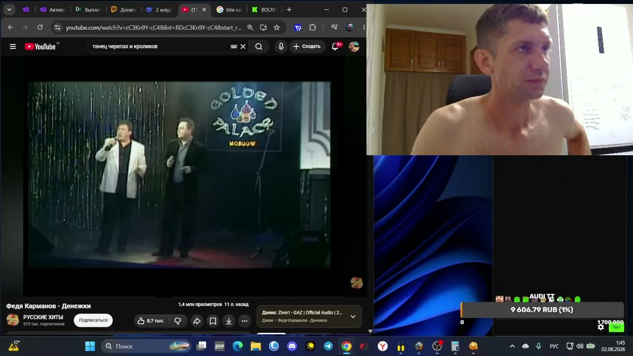Open the on-screen keyboard in YouTube search
Image resolution: width=633 pixels, height=356 pixels.
234,46
